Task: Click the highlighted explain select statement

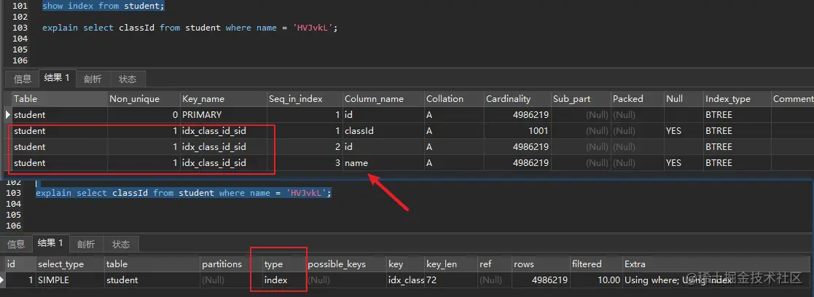Action: click(x=183, y=193)
